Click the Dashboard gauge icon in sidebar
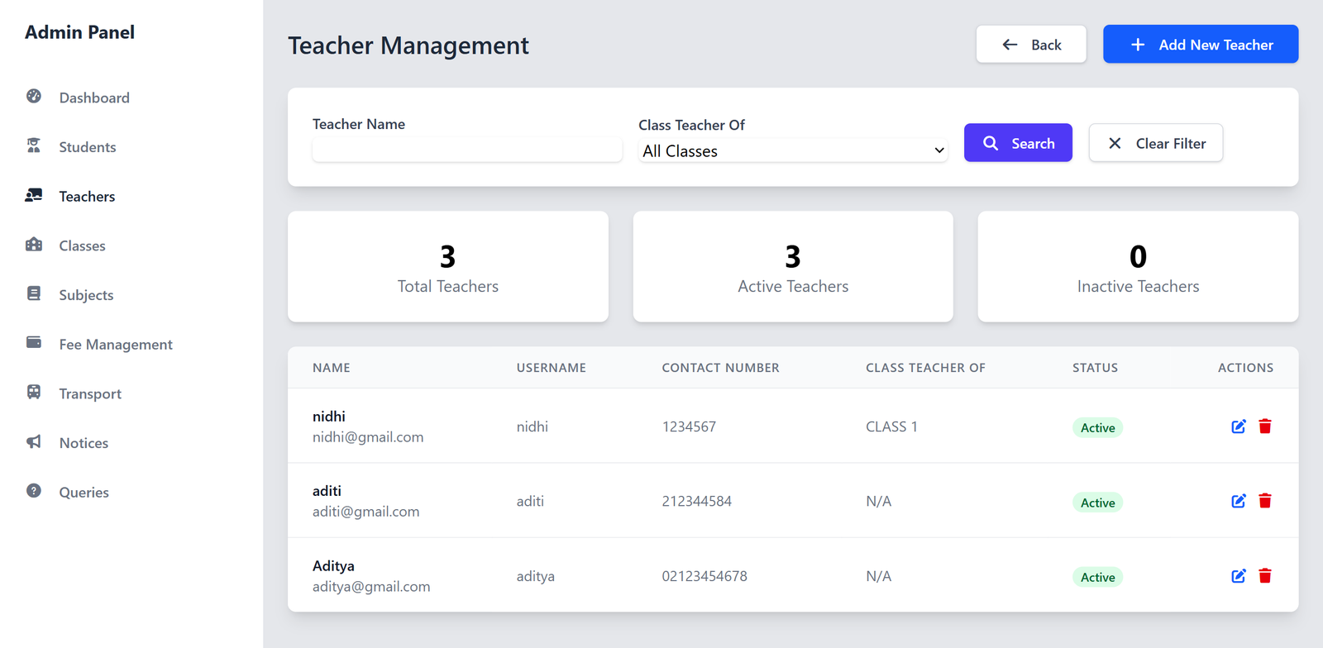Viewport: 1323px width, 648px height. (34, 97)
